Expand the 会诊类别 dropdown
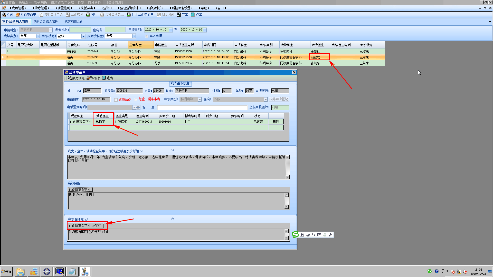493x277 pixels. [38, 36]
